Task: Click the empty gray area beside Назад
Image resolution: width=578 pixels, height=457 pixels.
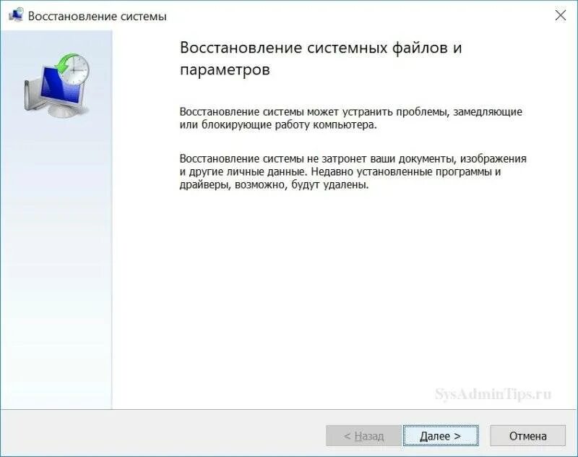Action: (162, 433)
